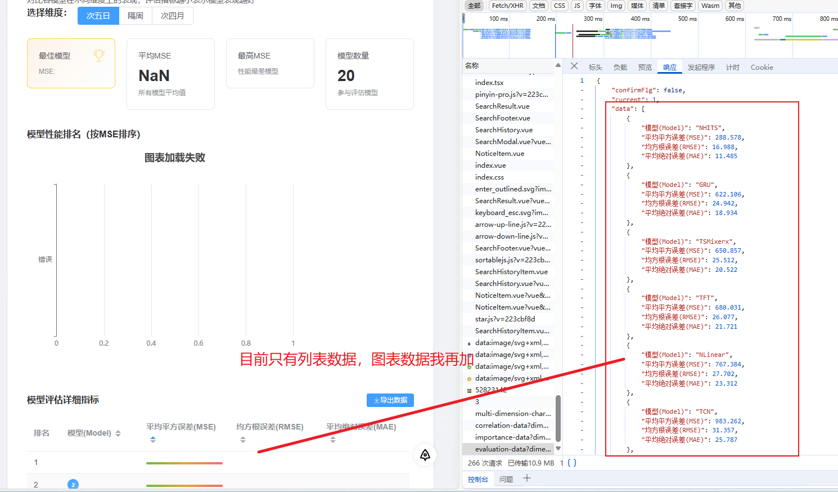Sort by 均方根误差(RMSE) column arrows
This screenshot has height=492, width=838.
[x=243, y=440]
